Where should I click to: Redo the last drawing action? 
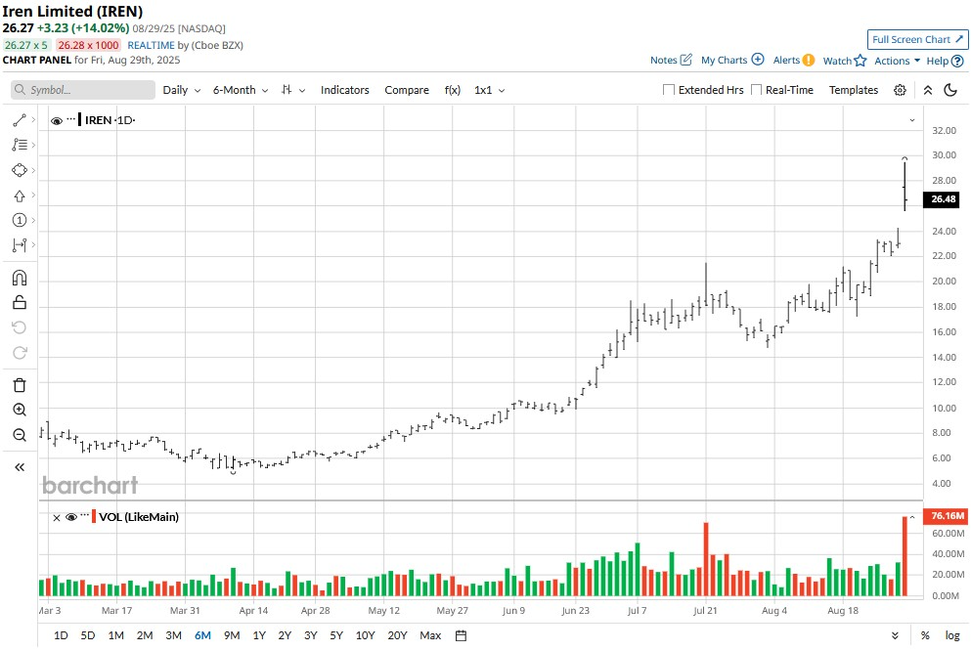[20, 352]
